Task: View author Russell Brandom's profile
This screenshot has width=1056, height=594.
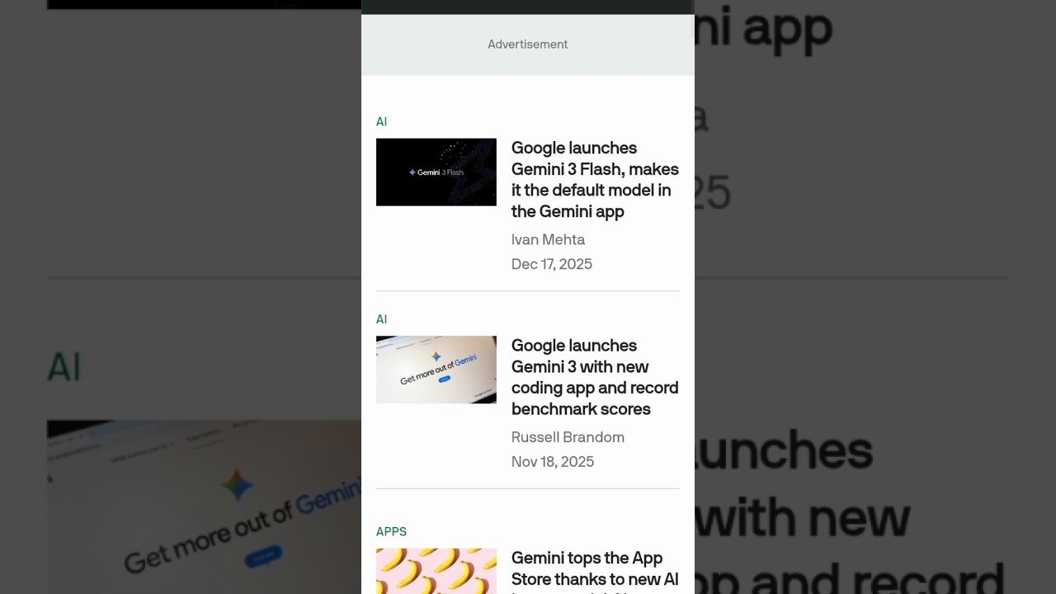Action: [568, 437]
